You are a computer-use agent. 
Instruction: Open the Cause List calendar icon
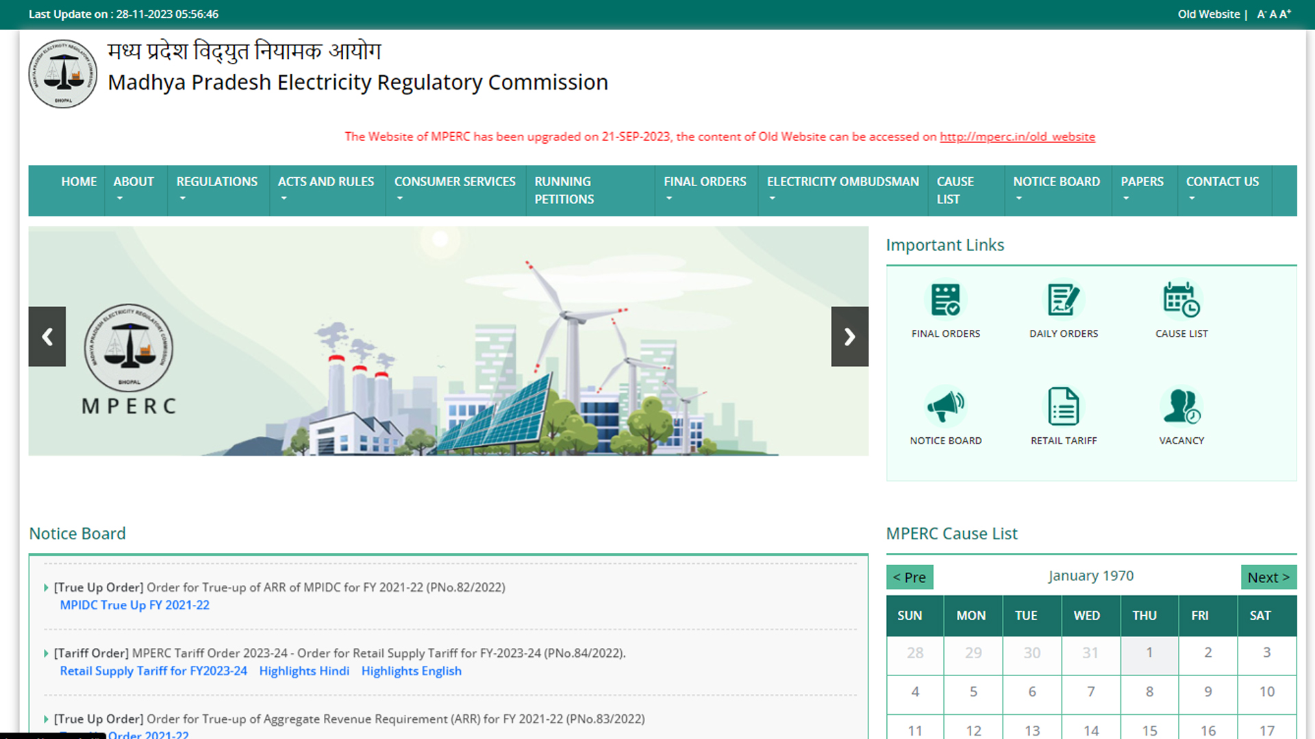pos(1181,300)
